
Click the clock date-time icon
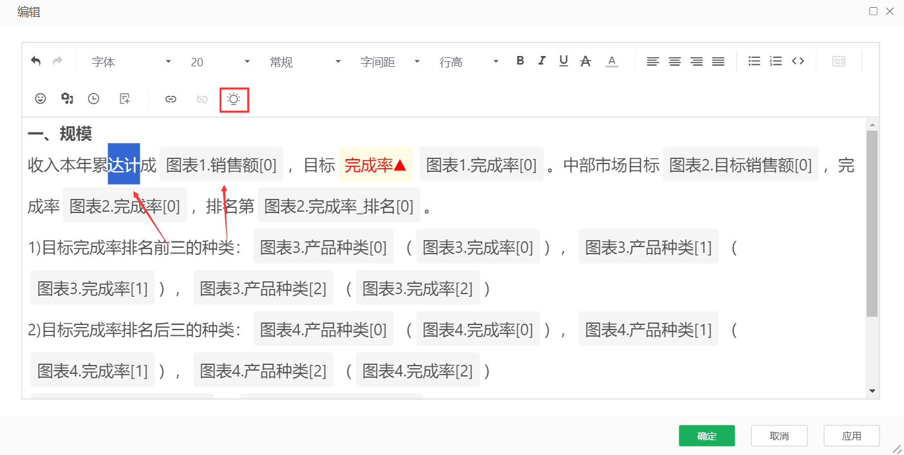[x=93, y=98]
